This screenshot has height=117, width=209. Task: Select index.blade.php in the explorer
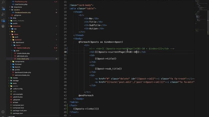coord(23,59)
